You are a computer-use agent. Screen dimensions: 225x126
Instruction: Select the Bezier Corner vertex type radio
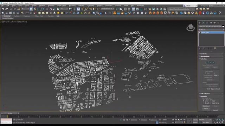click(211, 103)
